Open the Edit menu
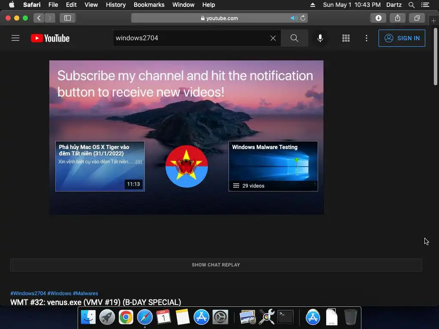This screenshot has width=439, height=329. click(71, 5)
